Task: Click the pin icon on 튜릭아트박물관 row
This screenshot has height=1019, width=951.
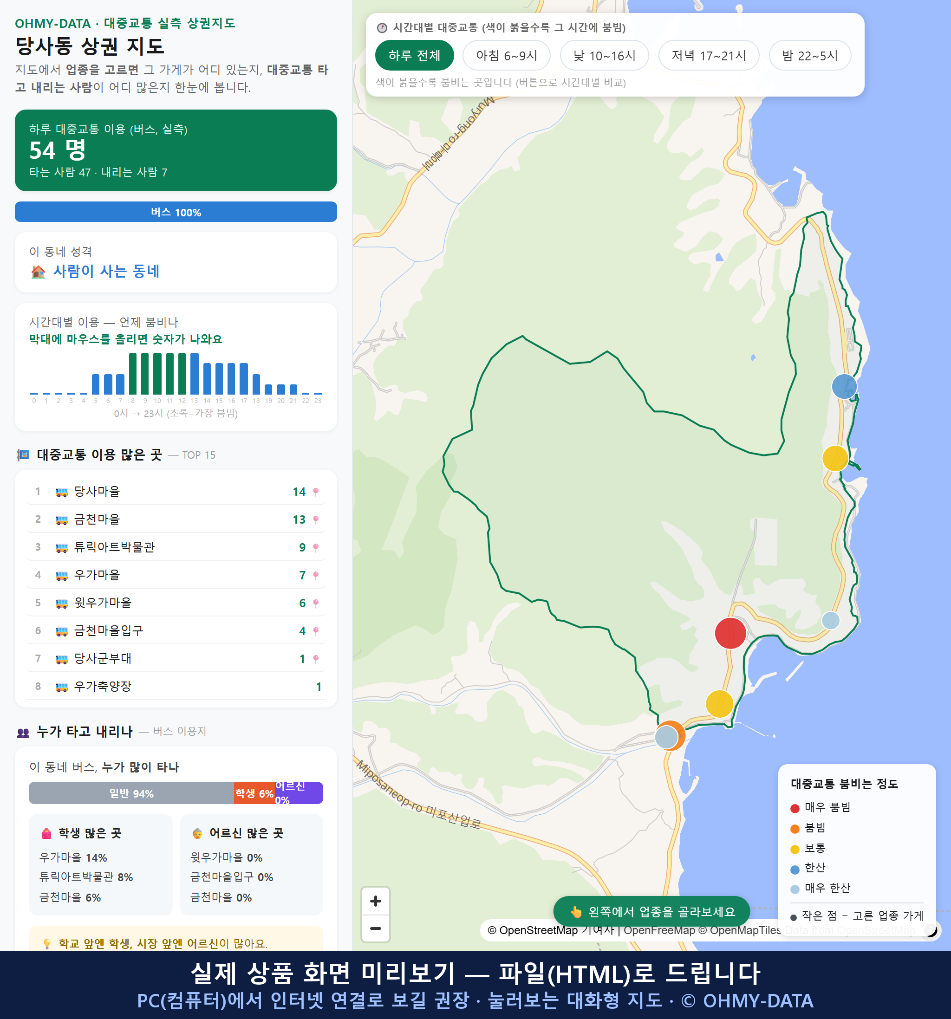Action: tap(316, 547)
